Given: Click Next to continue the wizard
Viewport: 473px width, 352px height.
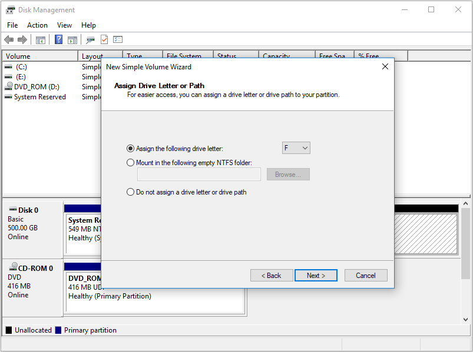Looking at the screenshot, I should click(x=316, y=275).
